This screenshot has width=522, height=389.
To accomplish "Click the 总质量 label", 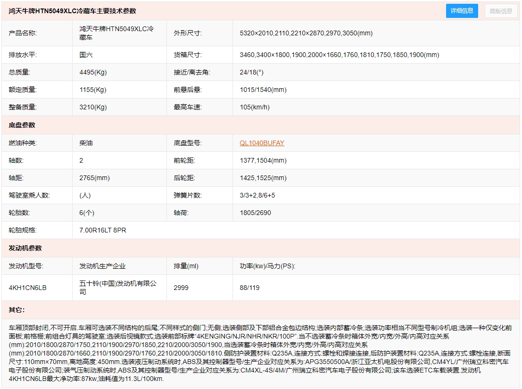I will pos(19,72).
